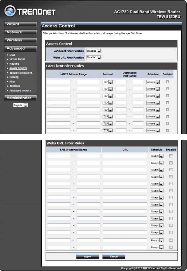Click the Protocol column header
The width and height of the screenshot is (187, 271).
tap(108, 74)
